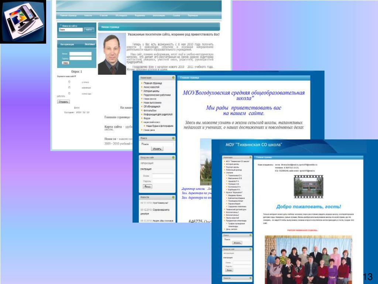
Task: Open 'День учителя' navigation item
Action: (231, 229)
